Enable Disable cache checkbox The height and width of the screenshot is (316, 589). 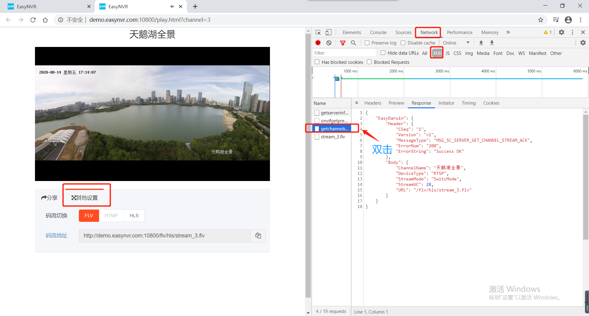pos(403,43)
